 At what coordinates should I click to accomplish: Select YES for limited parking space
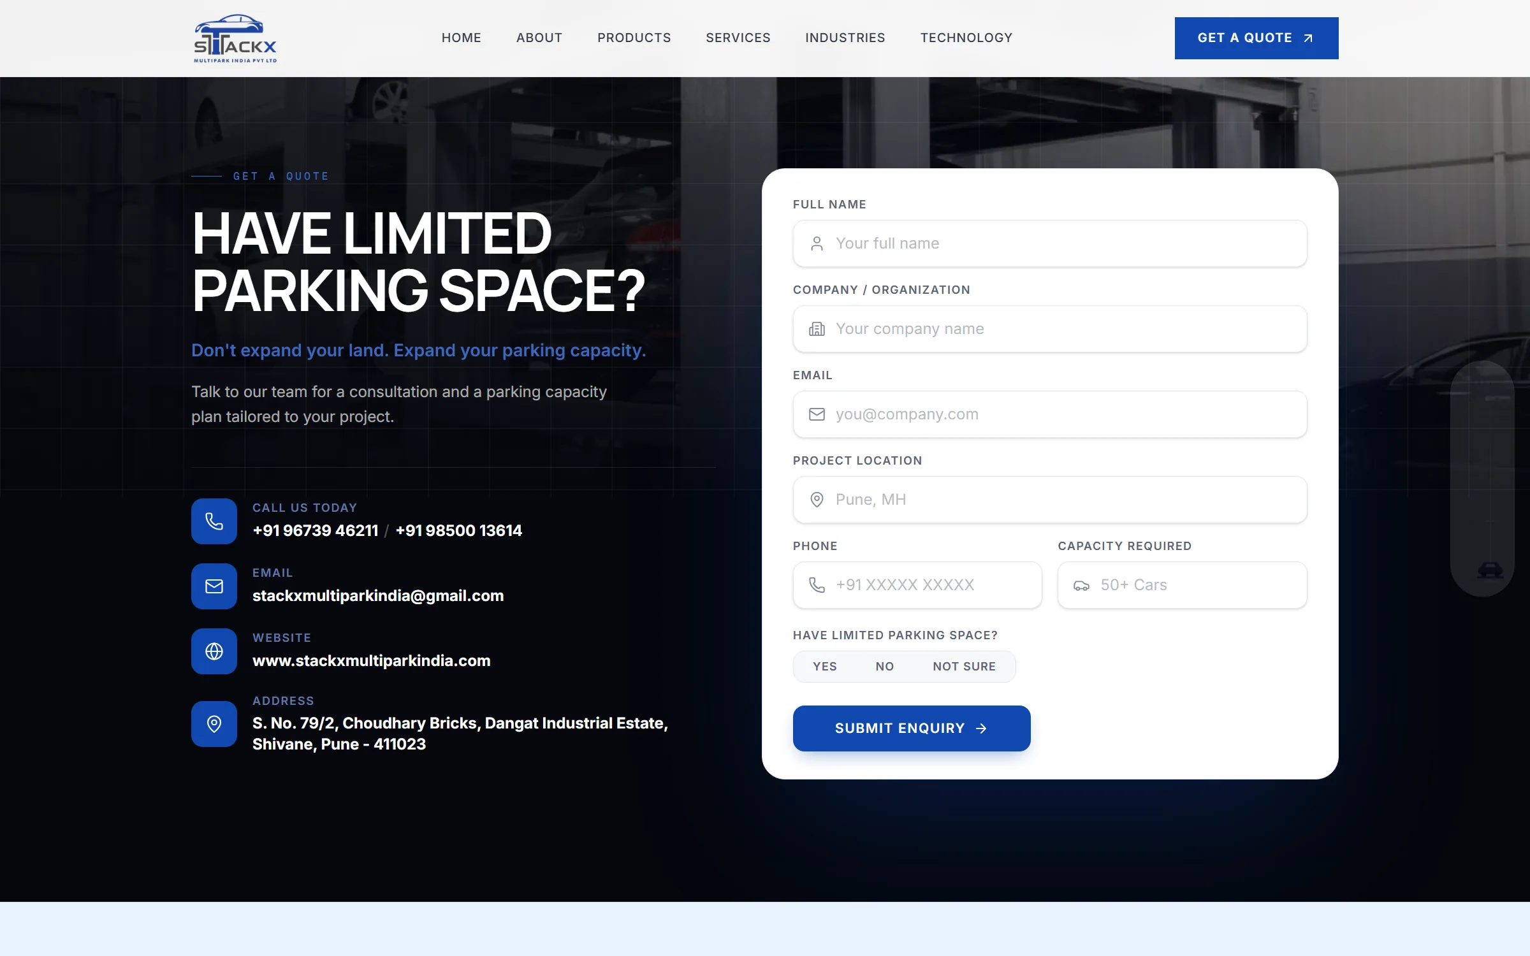coord(825,667)
